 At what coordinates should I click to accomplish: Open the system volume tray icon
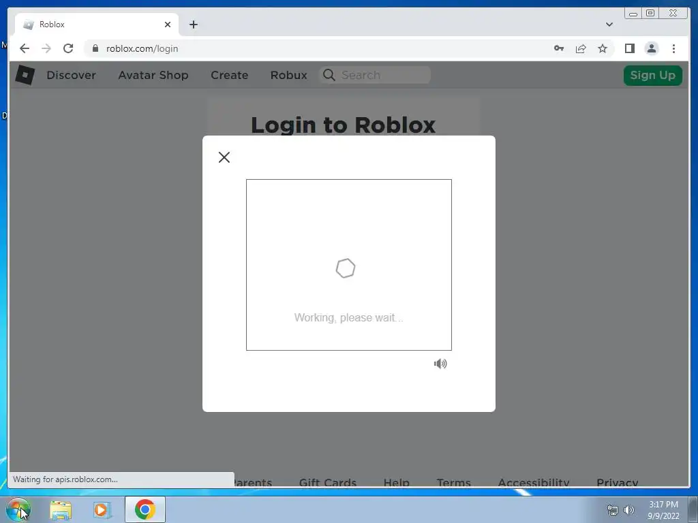click(x=629, y=510)
